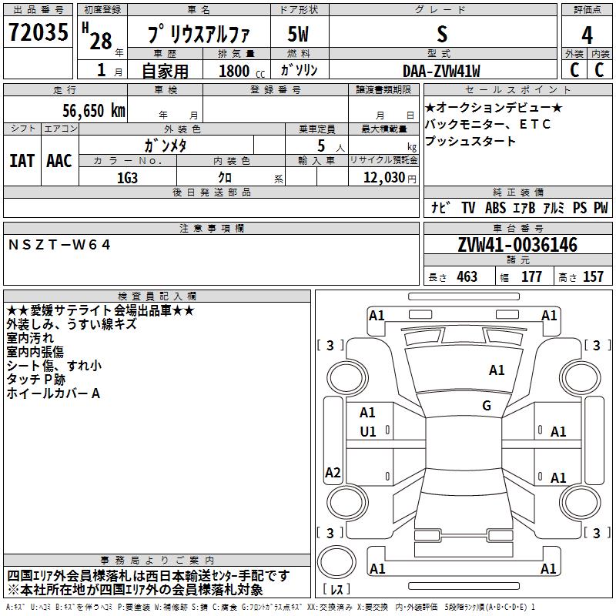Select the model code DAA-ZVW41W

(x=441, y=71)
